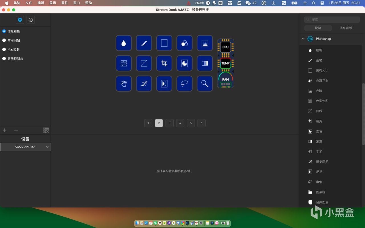This screenshot has width=365, height=228.
Task: Go to page 4
Action: tap(180, 123)
